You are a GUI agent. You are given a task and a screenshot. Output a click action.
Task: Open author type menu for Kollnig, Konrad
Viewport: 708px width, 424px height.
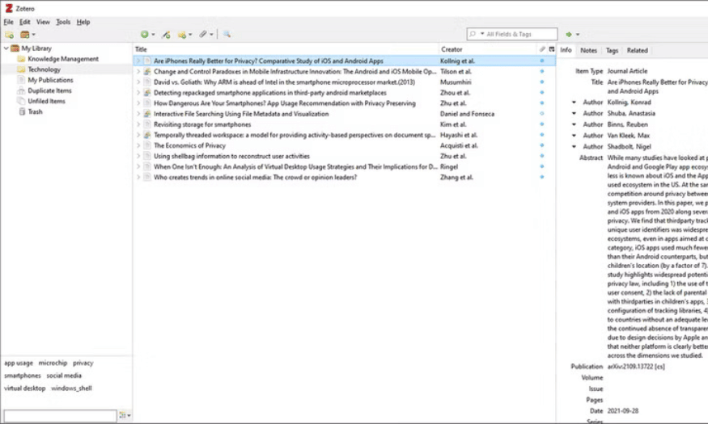pyautogui.click(x=574, y=103)
